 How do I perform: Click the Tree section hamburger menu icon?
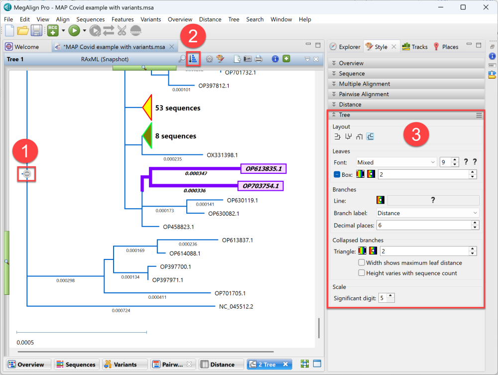(x=479, y=115)
